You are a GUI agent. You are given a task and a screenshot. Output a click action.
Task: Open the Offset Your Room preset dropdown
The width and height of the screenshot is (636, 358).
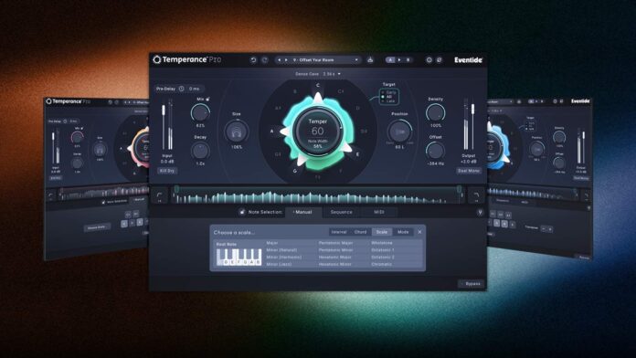318,60
